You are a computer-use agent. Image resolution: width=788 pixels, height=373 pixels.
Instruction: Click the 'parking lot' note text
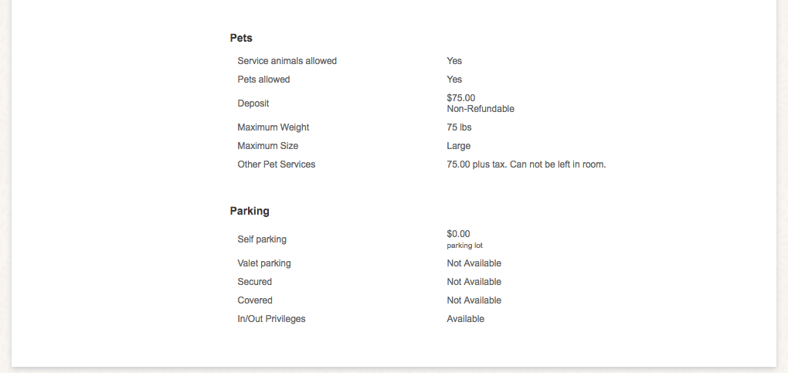(x=464, y=246)
